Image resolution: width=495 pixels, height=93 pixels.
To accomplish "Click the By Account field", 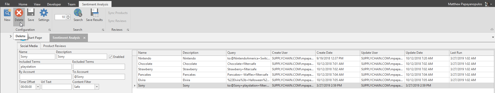I will pyautogui.click(x=45, y=77).
